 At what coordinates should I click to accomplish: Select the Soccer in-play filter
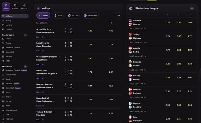[73, 15]
